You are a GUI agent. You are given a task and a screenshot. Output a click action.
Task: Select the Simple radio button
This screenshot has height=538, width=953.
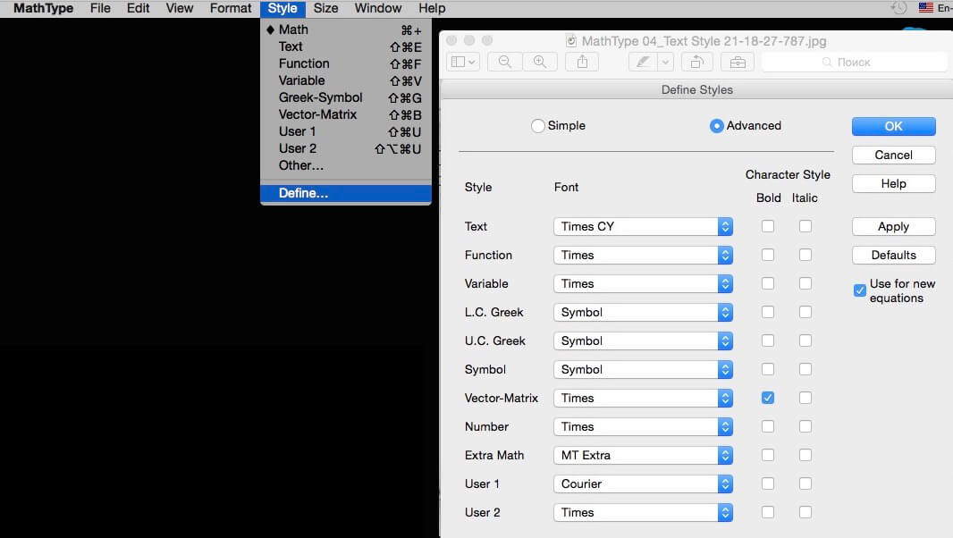coord(537,126)
